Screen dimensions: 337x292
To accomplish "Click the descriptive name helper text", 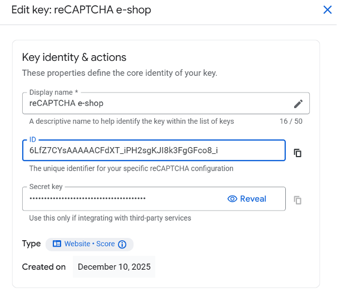I will [x=131, y=121].
